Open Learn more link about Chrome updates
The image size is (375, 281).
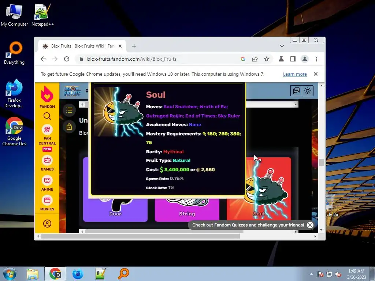[295, 74]
